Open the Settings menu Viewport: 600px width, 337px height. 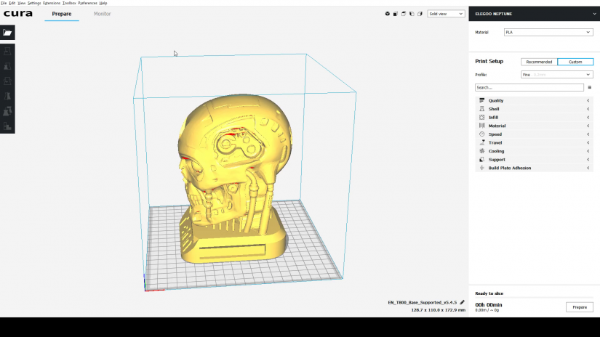tap(34, 3)
